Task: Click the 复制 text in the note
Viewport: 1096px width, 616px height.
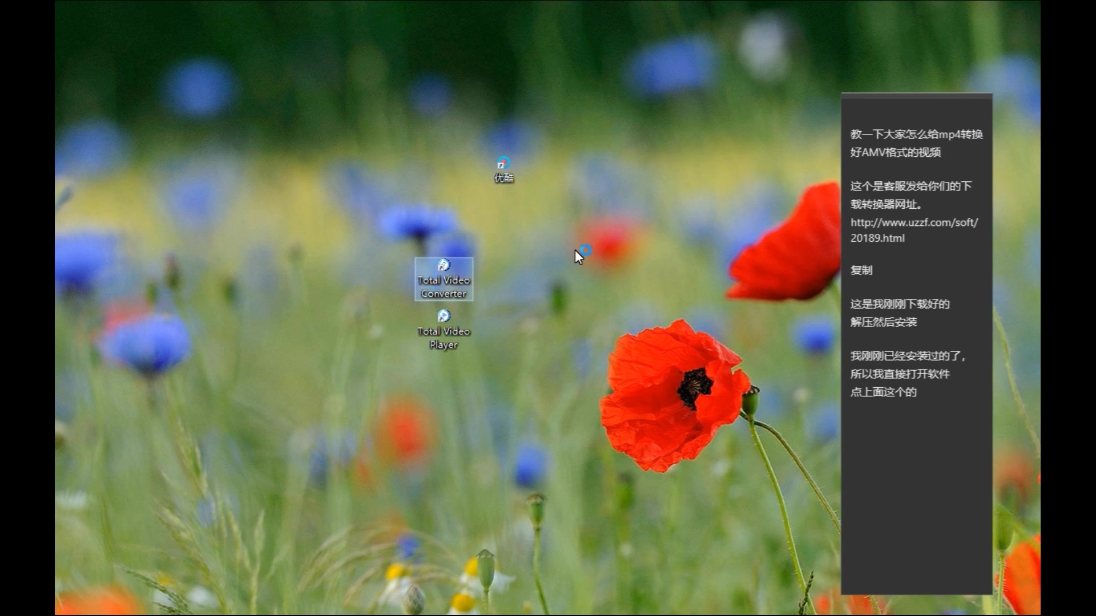Action: click(x=861, y=270)
